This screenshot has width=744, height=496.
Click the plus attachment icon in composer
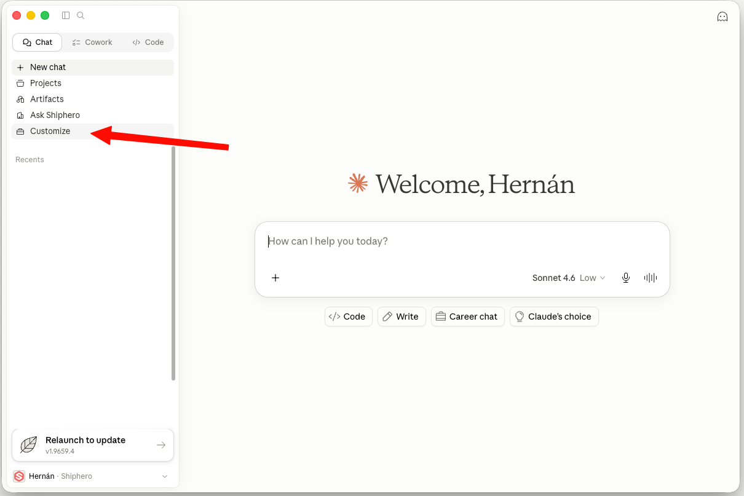(x=275, y=278)
